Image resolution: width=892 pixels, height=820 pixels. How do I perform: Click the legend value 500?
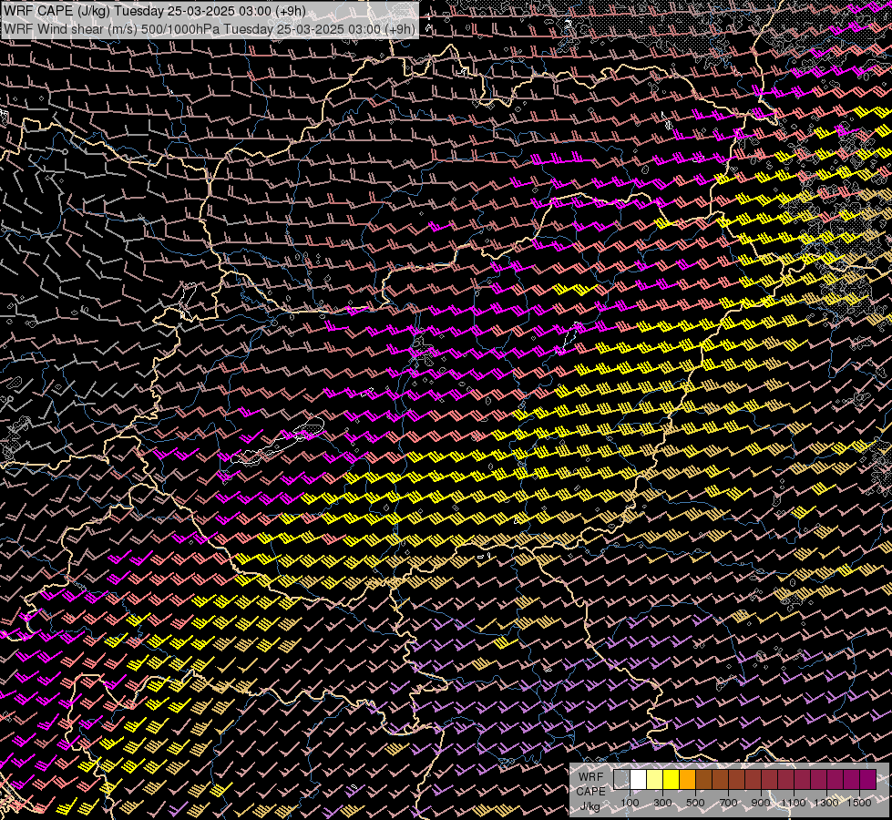point(695,803)
